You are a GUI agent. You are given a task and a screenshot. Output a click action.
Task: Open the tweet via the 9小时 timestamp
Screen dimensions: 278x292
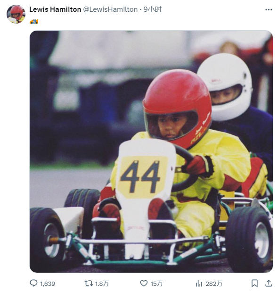point(153,9)
